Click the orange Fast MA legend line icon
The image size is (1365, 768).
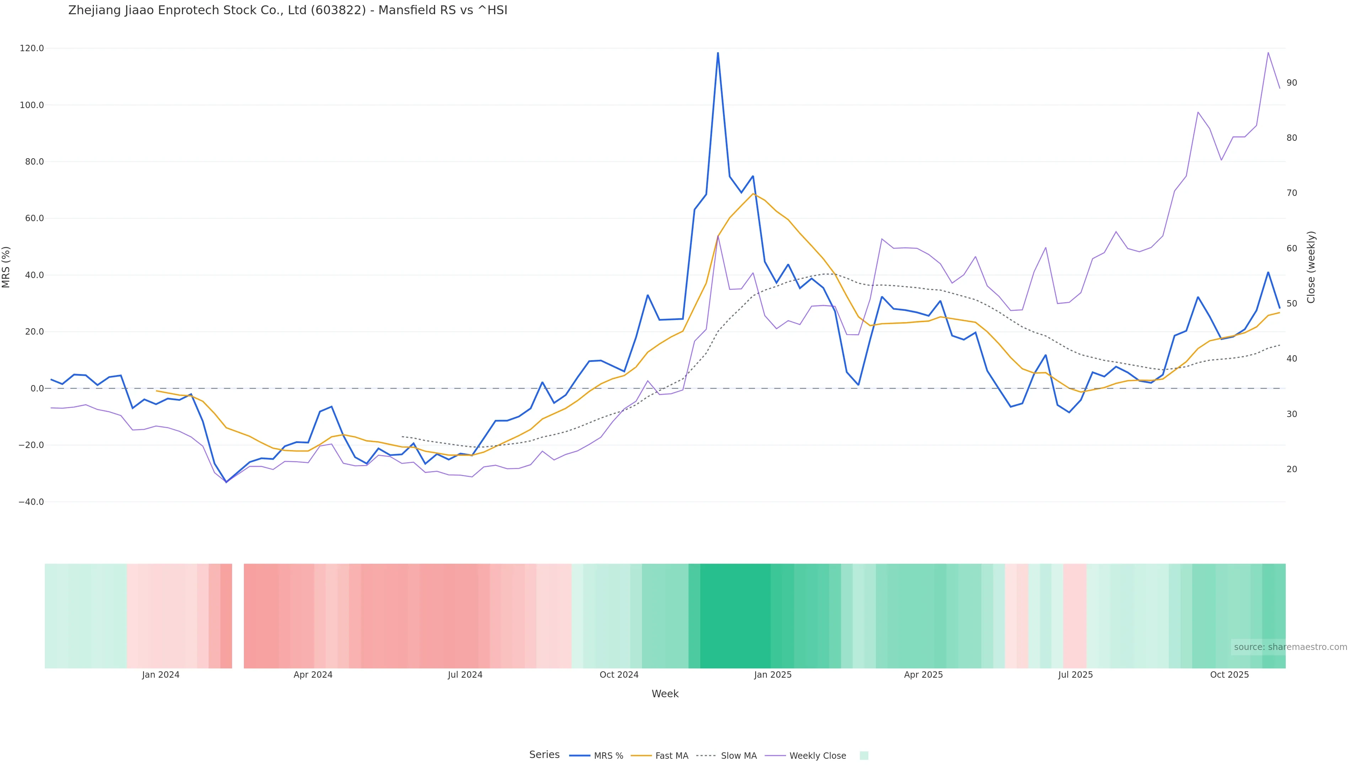[x=641, y=756]
